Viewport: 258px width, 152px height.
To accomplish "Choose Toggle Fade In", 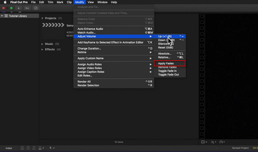I will (x=170, y=71).
